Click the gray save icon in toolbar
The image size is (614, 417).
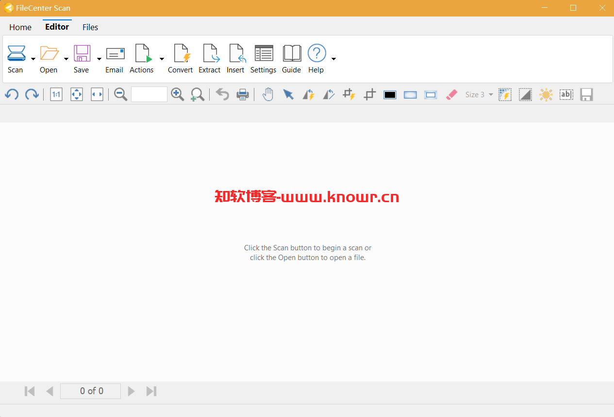pos(587,94)
